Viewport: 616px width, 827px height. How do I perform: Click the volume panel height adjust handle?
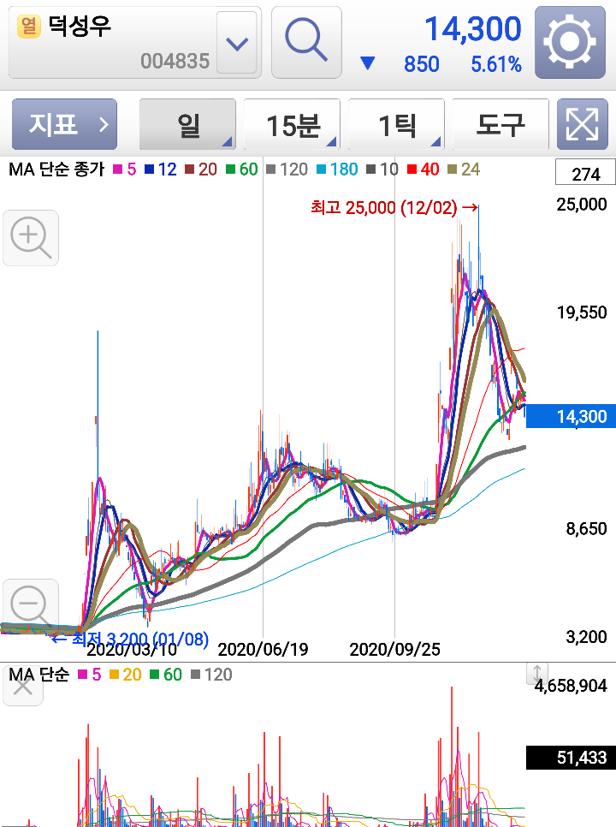537,673
